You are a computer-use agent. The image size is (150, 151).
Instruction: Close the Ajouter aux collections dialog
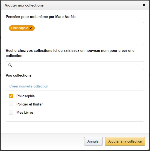[x=144, y=5]
